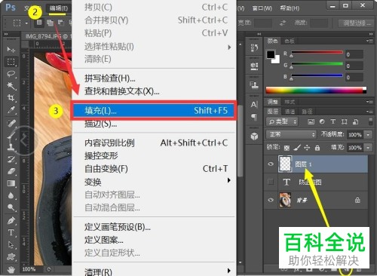Click the foreground color swatch
This screenshot has height=276, width=377.
pos(271,54)
